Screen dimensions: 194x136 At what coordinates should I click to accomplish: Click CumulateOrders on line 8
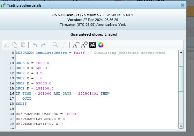click(x=51, y=53)
